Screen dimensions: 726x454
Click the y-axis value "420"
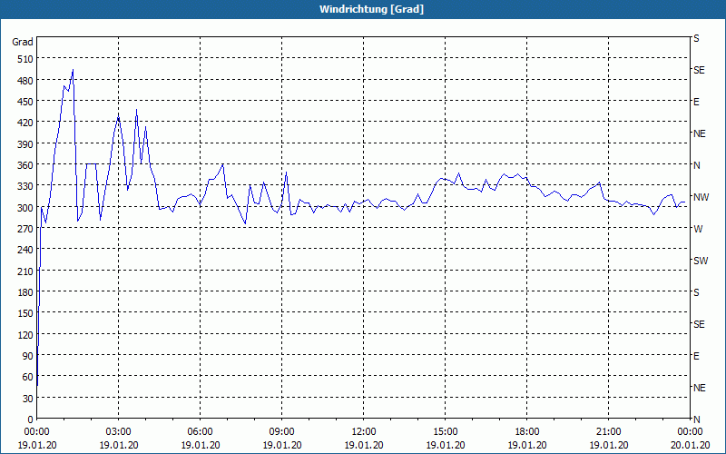point(25,123)
